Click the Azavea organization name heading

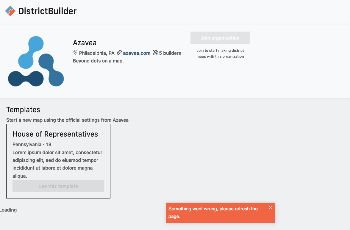coord(85,43)
